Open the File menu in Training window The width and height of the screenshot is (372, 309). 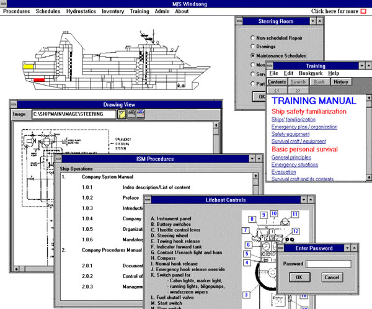tap(273, 73)
